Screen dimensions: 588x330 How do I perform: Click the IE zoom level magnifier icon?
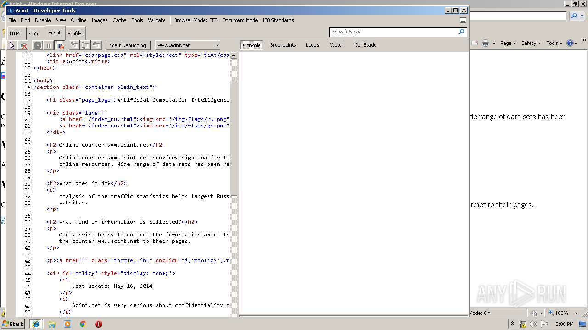(x=550, y=313)
